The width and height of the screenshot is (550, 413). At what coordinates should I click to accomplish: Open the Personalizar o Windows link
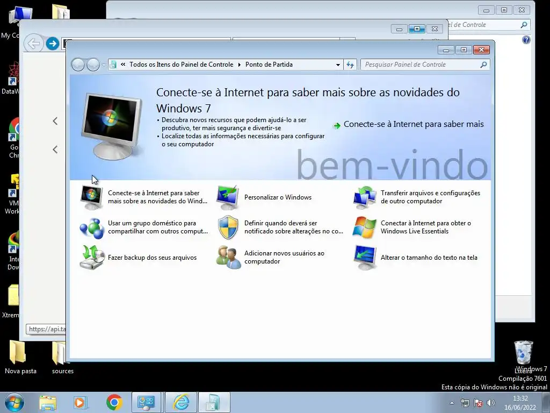(x=278, y=197)
